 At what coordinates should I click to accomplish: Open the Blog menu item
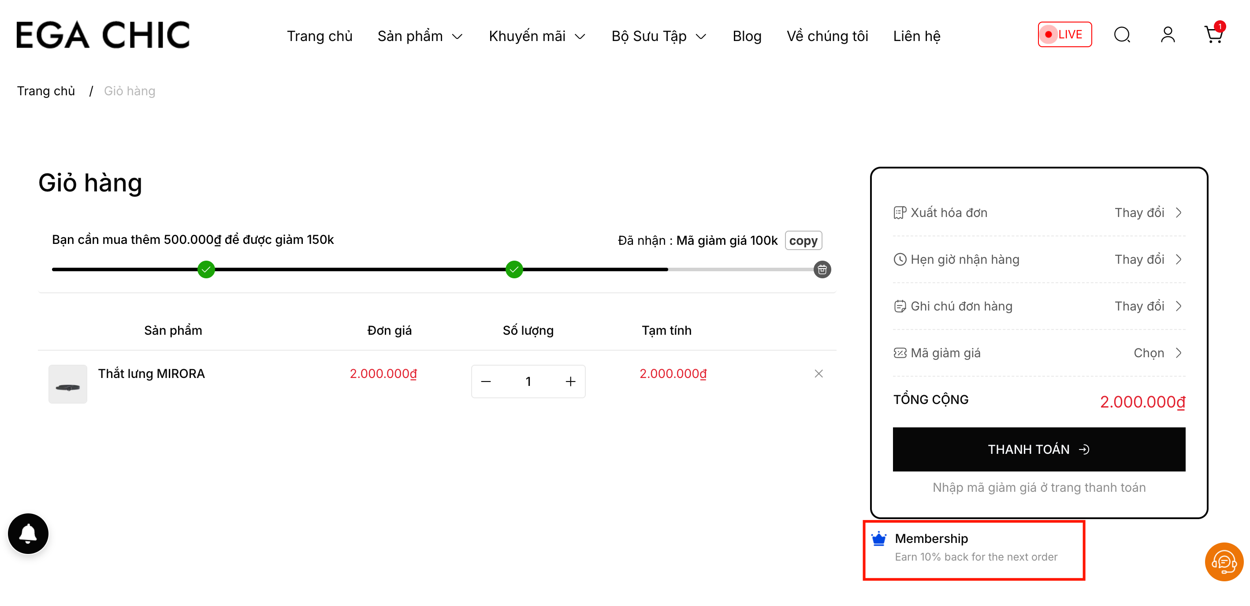(x=746, y=37)
